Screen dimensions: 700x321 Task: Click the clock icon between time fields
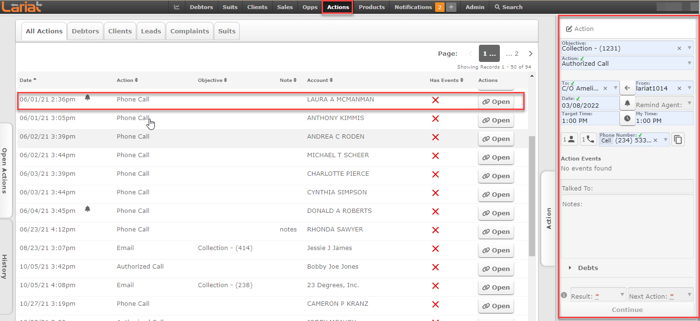point(627,118)
